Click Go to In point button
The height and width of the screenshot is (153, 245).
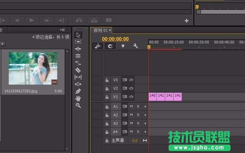3,20
